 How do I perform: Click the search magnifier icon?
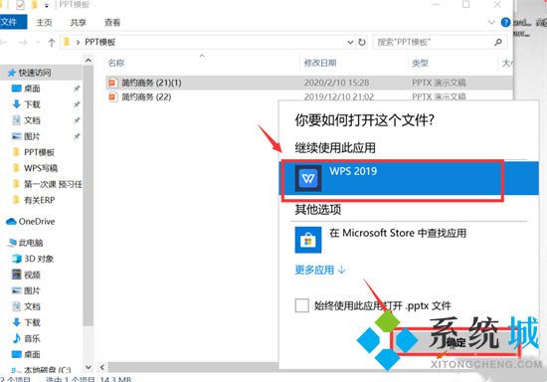[498, 42]
